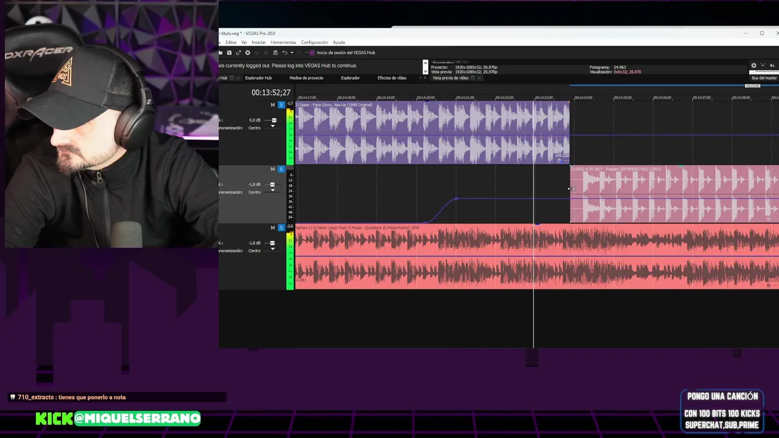The height and width of the screenshot is (438, 779).
Task: Open the Editar menu
Action: [x=231, y=42]
